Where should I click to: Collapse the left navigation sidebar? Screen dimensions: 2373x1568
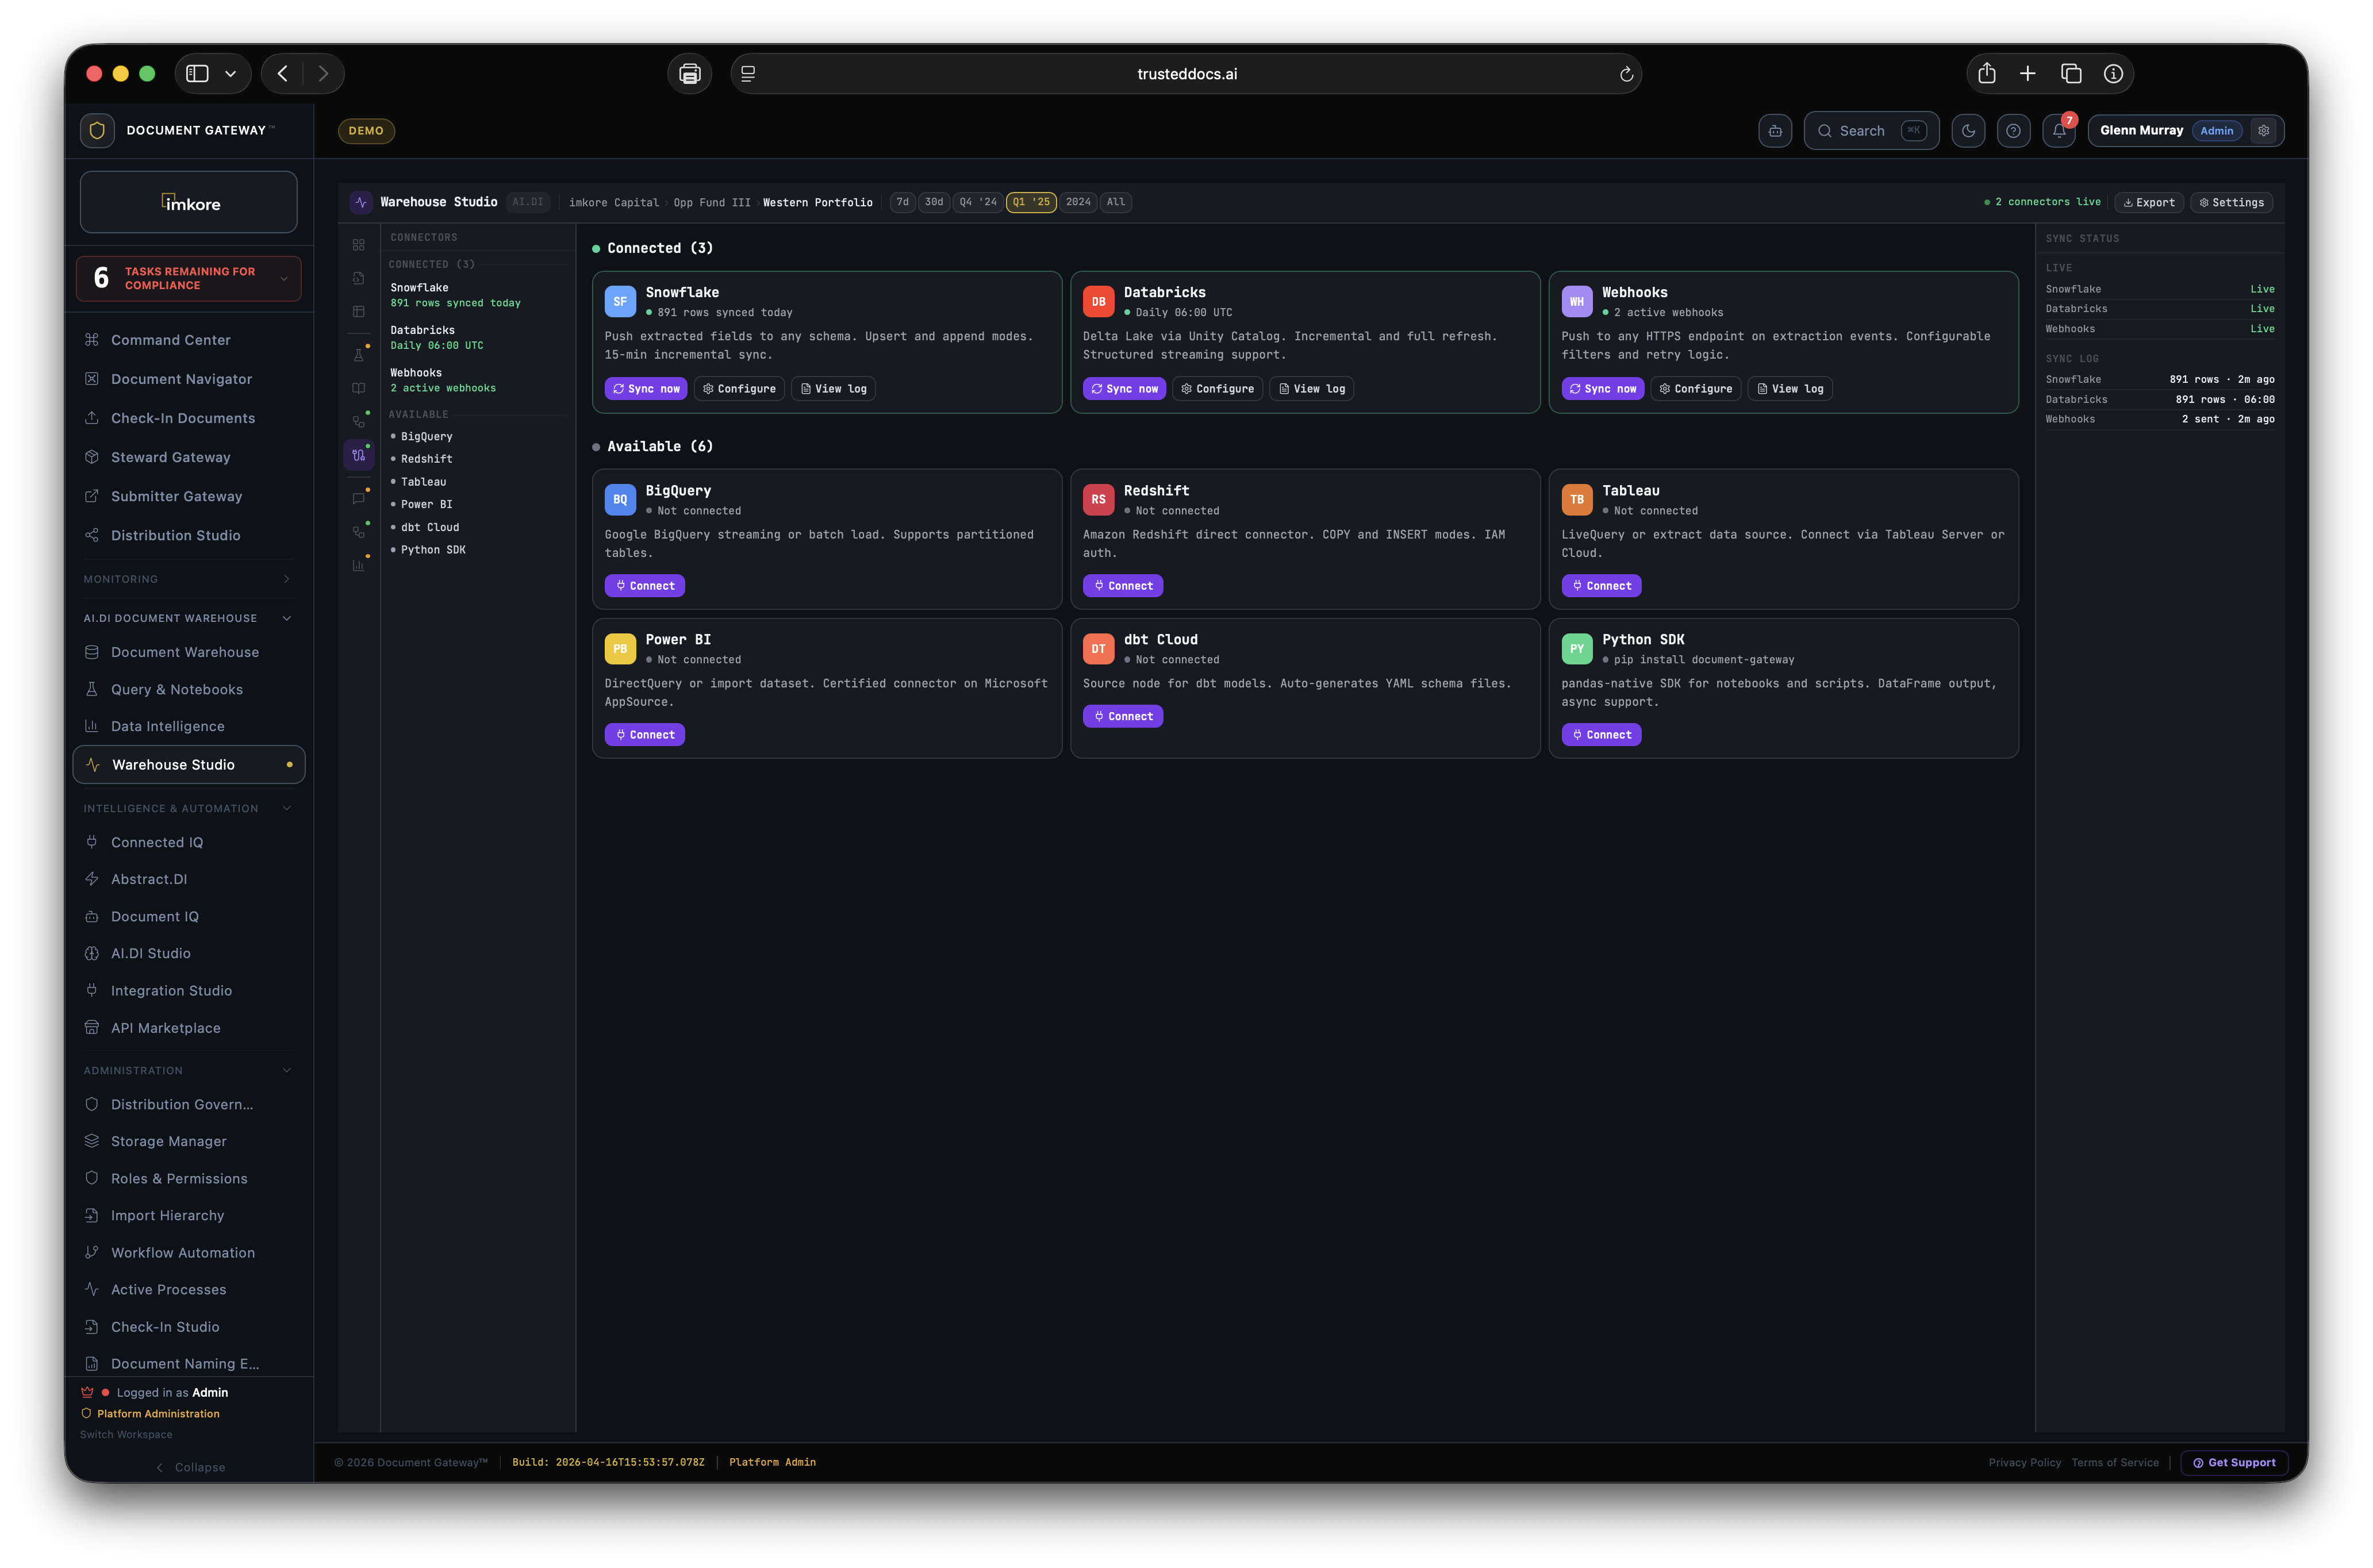click(190, 1467)
